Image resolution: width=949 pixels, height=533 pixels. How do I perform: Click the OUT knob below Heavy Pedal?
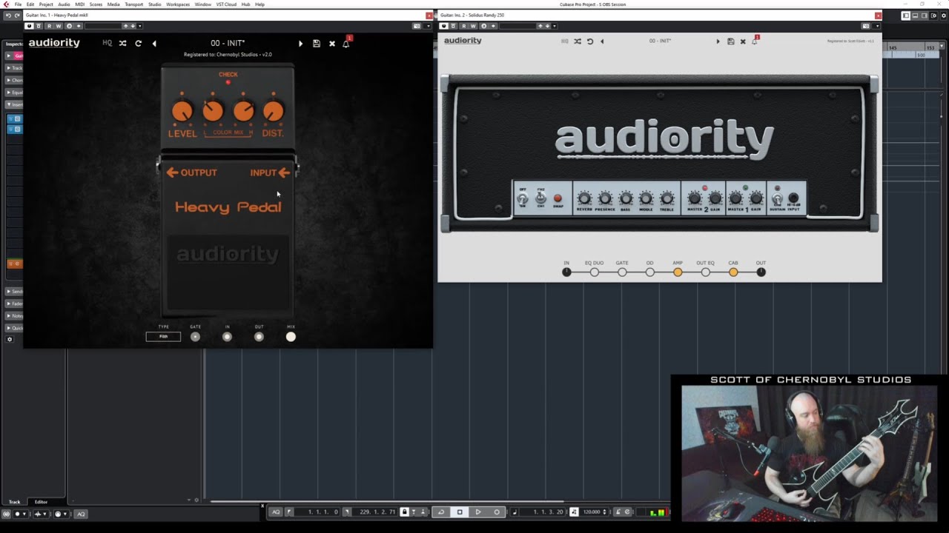pos(259,337)
